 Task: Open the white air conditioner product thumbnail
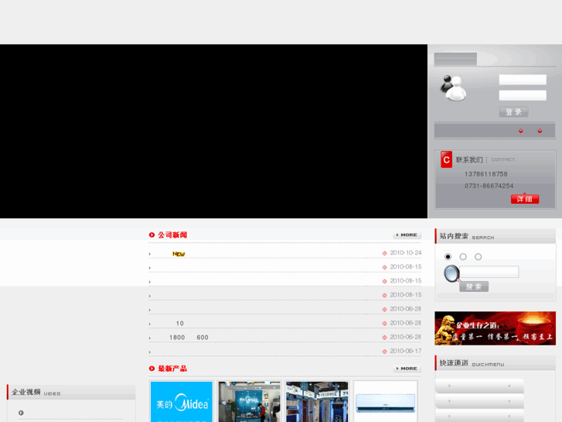pos(385,402)
